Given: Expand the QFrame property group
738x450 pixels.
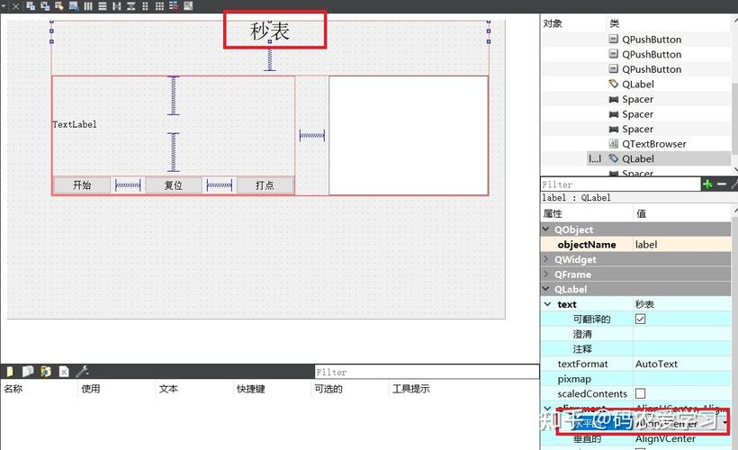Looking at the screenshot, I should (x=546, y=274).
